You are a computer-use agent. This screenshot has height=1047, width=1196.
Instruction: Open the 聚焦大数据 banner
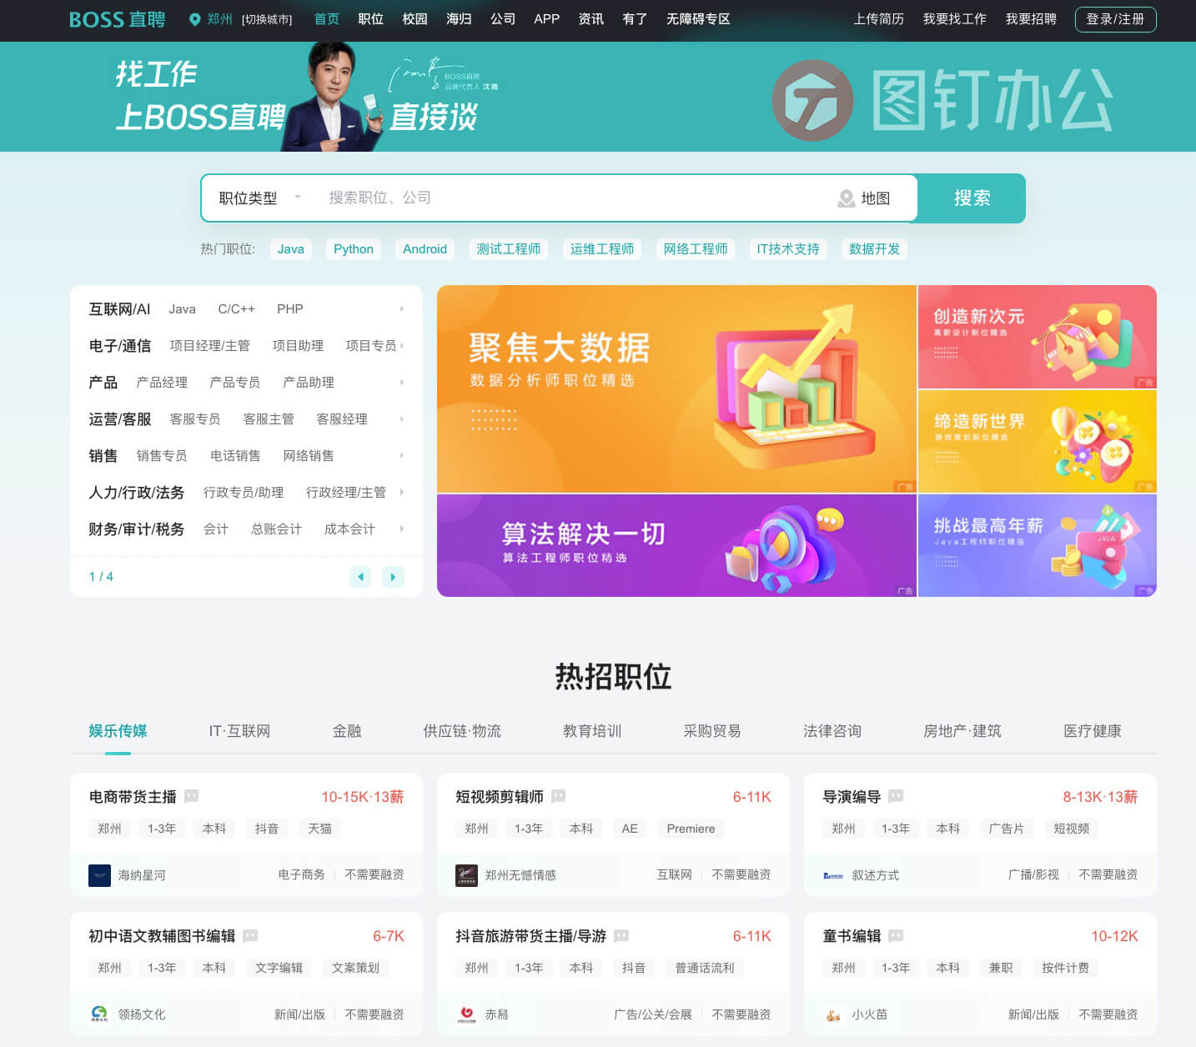pyautogui.click(x=676, y=389)
